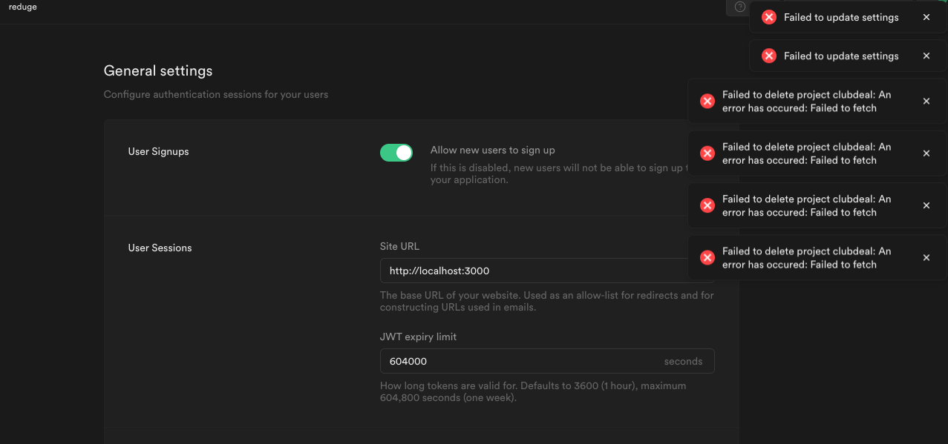Click the 'Allow new users to sign up' label

492,150
